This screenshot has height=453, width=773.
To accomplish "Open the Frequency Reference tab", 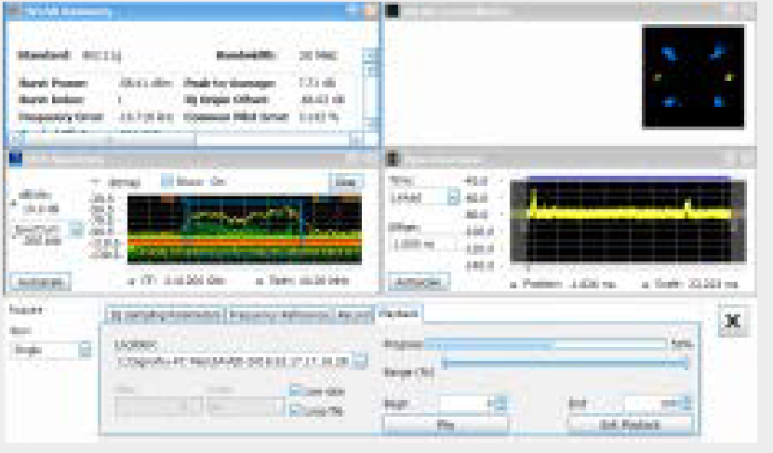I will coord(279,314).
